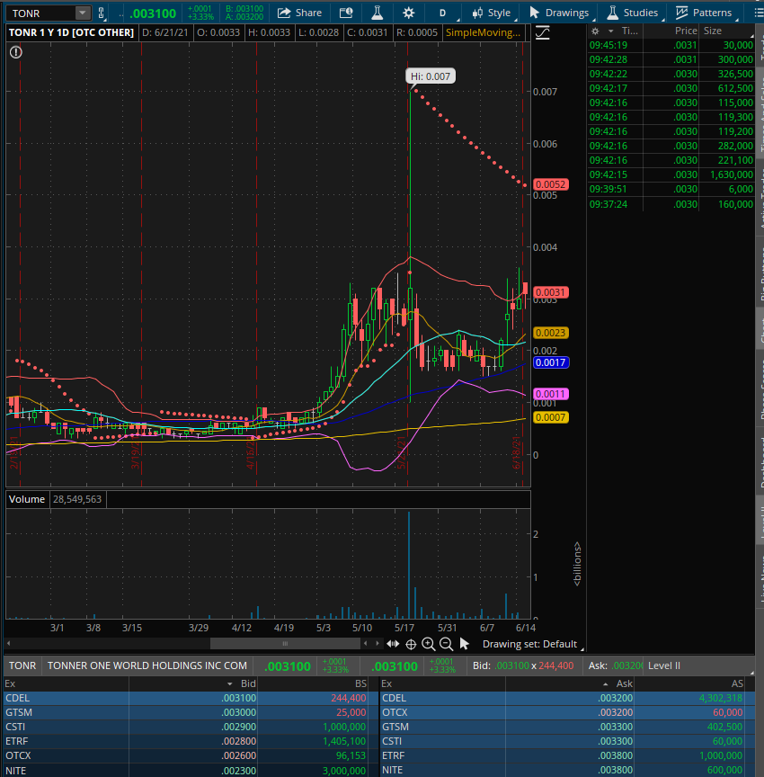Open the Studies menu
This screenshot has height=777, width=764.
[x=633, y=13]
